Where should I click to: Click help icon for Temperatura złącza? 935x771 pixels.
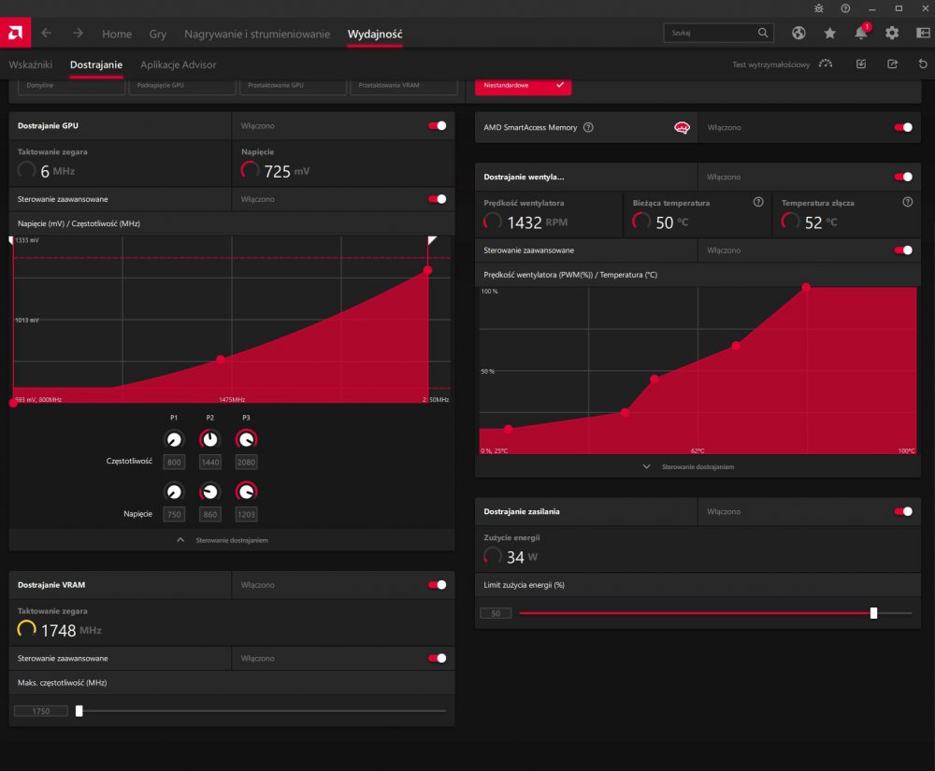(907, 202)
